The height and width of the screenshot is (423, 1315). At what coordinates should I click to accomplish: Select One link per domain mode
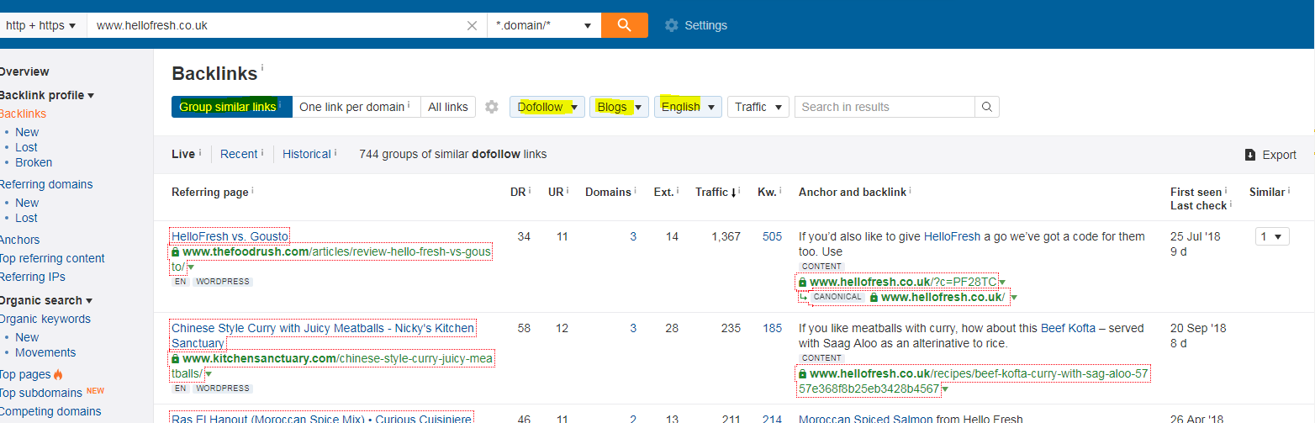(x=356, y=107)
